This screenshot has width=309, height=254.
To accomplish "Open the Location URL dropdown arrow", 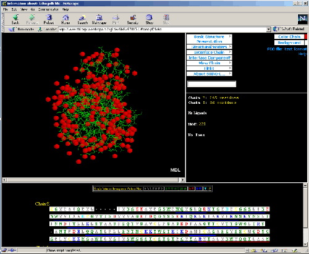I will point(268,30).
